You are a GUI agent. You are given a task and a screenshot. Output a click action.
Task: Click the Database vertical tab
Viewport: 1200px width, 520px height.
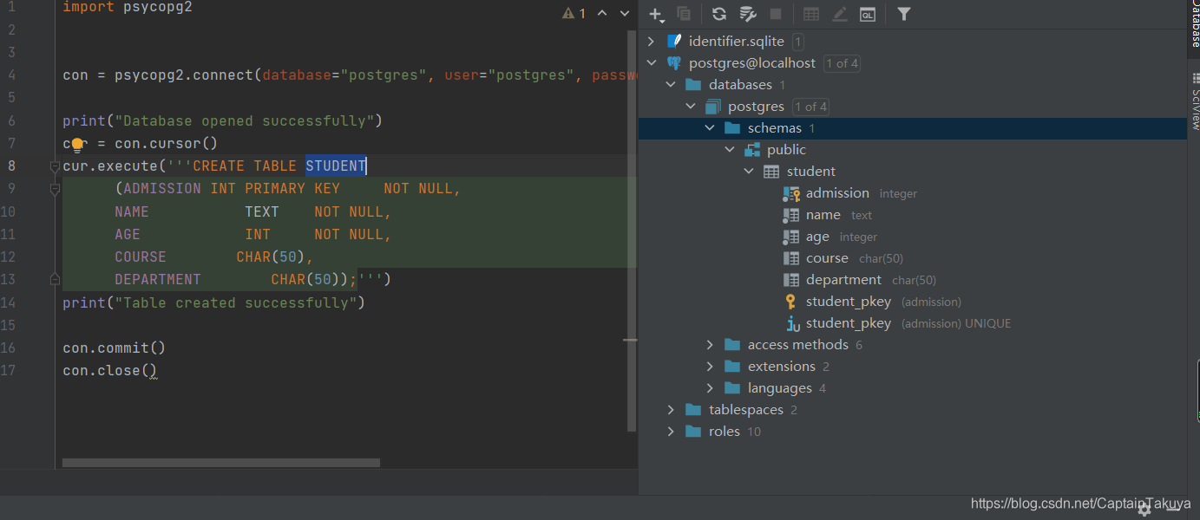click(1192, 26)
